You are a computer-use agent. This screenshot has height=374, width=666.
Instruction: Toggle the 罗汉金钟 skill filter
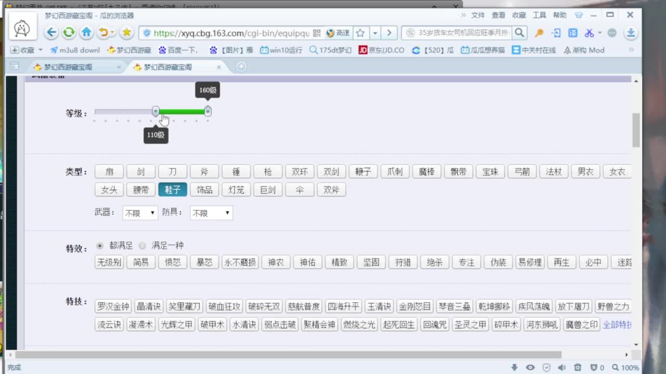[x=113, y=306]
